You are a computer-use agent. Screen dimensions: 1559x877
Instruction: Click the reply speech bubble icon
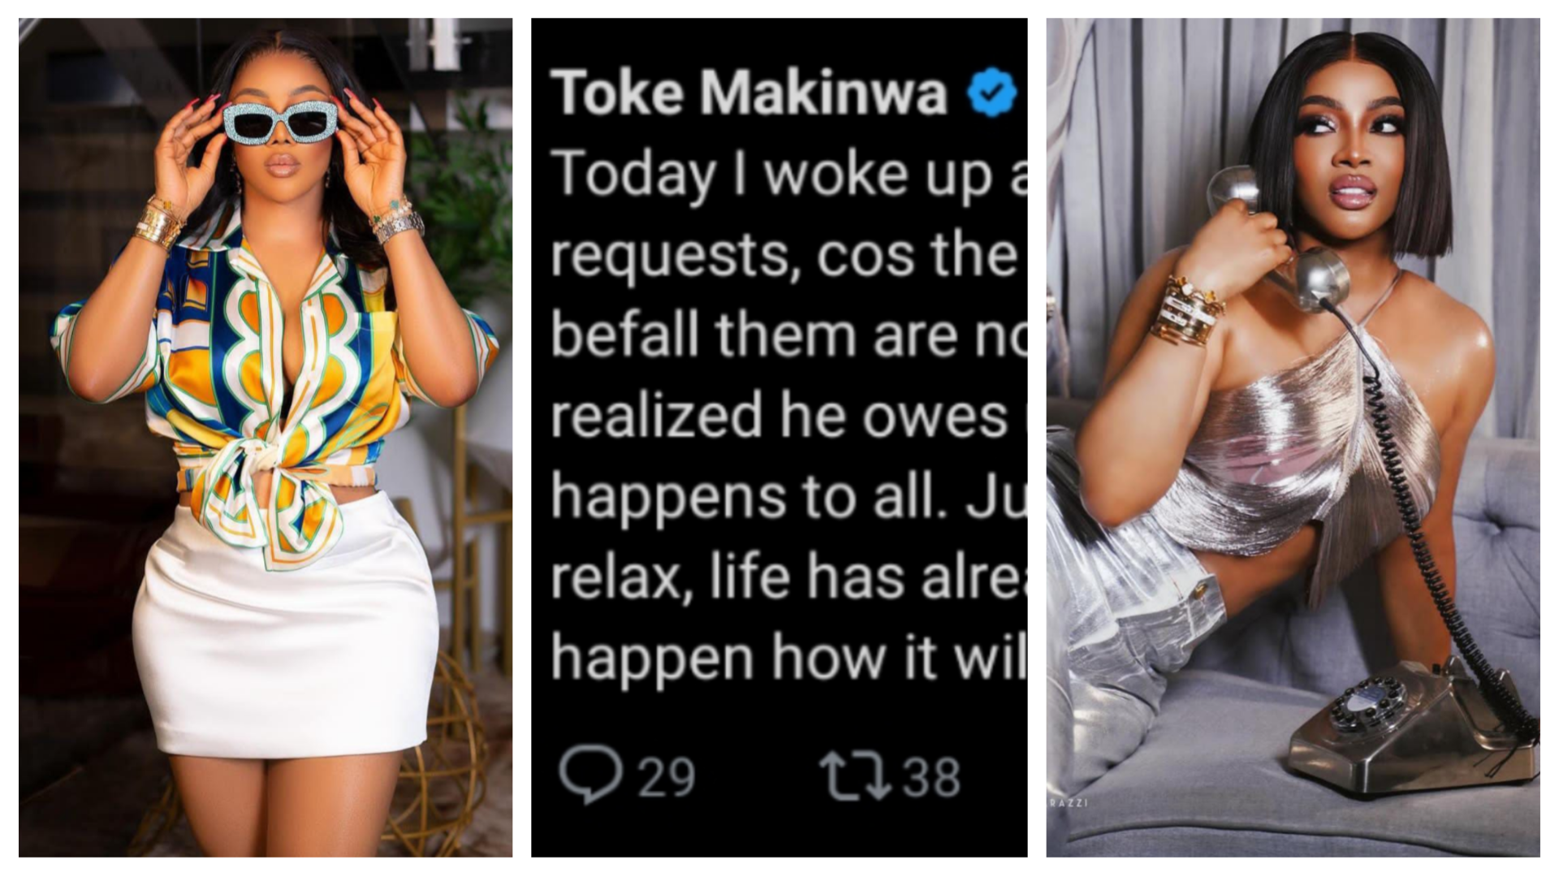click(x=590, y=774)
